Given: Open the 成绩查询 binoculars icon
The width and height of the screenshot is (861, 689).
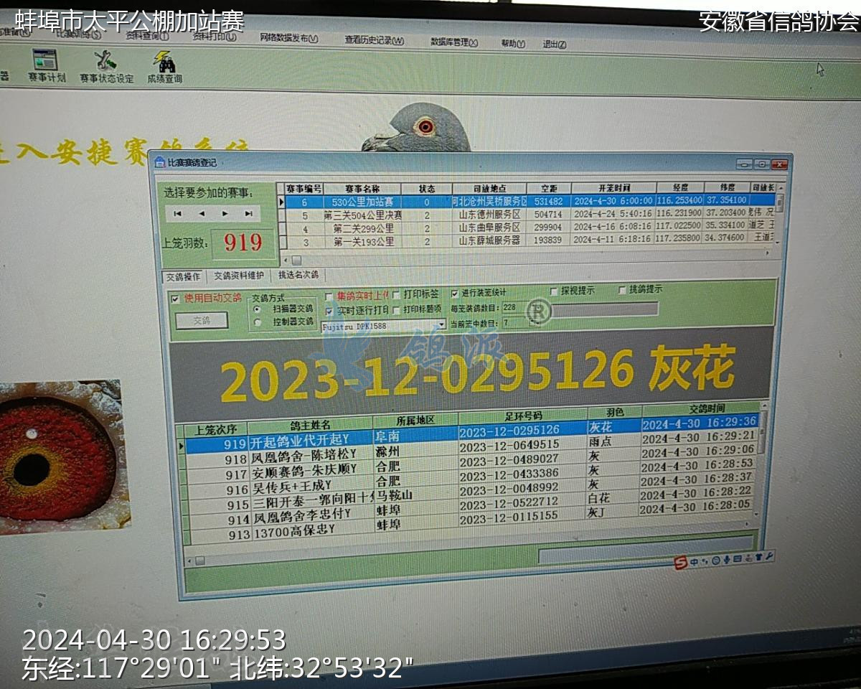Looking at the screenshot, I should (165, 61).
